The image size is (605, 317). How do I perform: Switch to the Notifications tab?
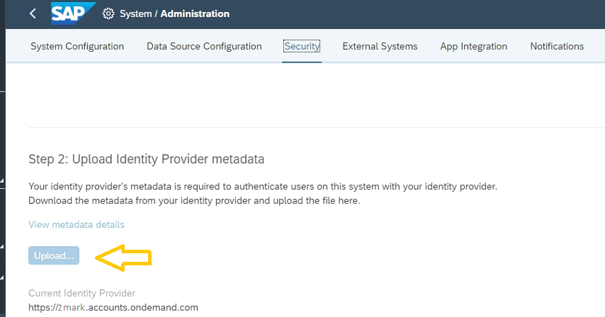(557, 46)
